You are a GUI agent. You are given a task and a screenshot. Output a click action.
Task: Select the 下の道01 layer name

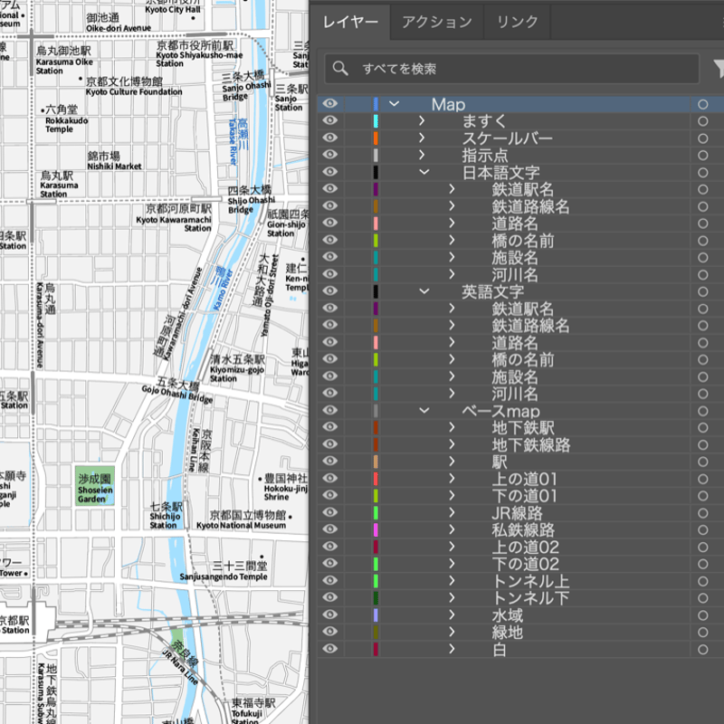[x=525, y=496]
